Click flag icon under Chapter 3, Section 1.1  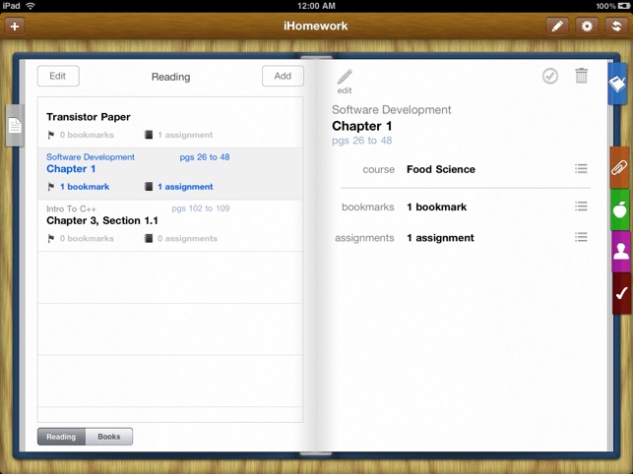point(51,238)
